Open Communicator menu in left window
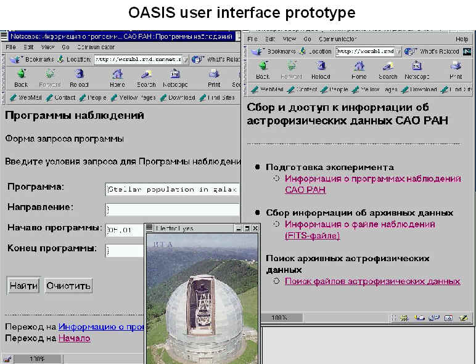Viewport: 476px width, 364px height. (x=96, y=47)
